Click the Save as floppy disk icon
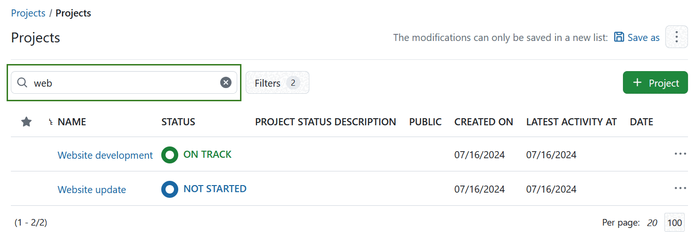Screen dimensions: 696x235 pos(619,37)
